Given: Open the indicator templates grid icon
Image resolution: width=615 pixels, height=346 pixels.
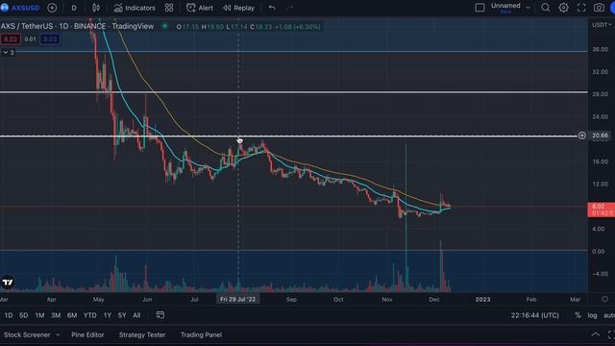Looking at the screenshot, I should [x=169, y=8].
